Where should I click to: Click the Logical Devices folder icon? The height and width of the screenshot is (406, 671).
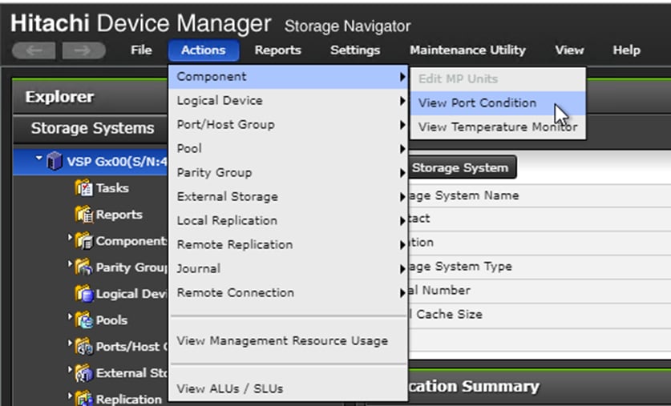point(83,294)
